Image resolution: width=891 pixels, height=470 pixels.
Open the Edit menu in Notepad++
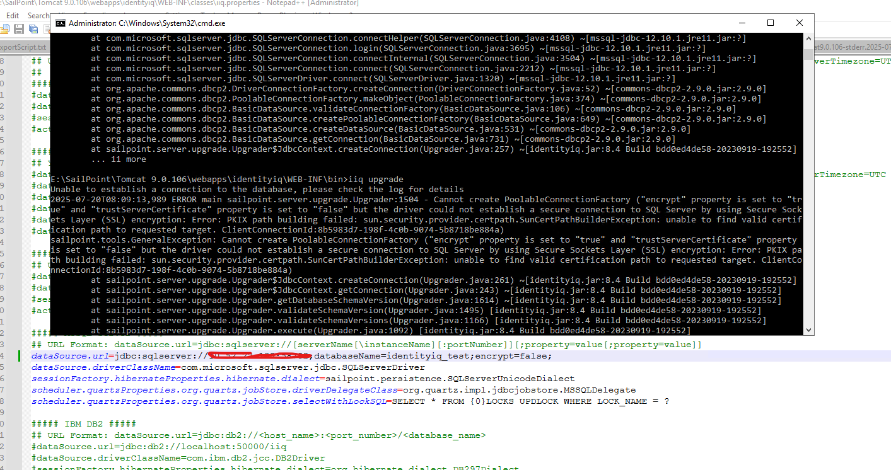(x=13, y=15)
